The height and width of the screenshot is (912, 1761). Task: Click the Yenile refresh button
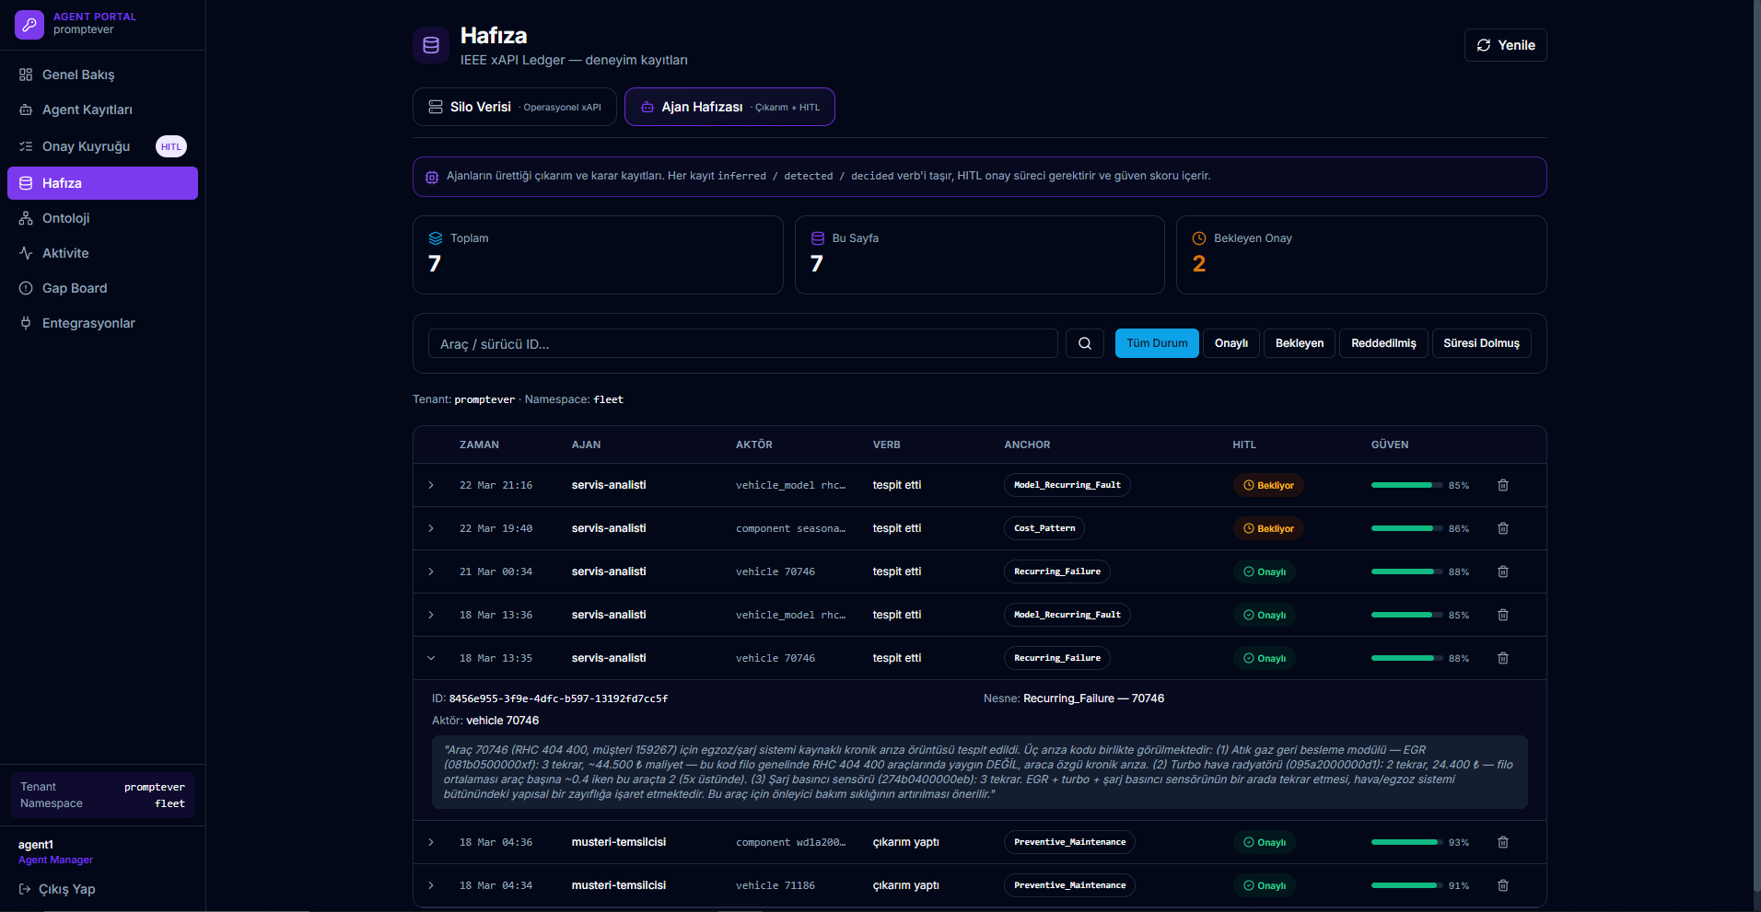(x=1505, y=45)
